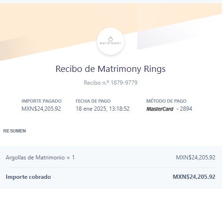Click the MasterCard payment logo
This screenshot has height=202, width=222.
point(160,109)
